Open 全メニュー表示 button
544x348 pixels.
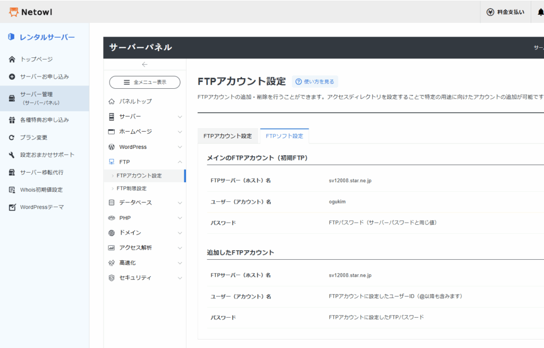(144, 82)
